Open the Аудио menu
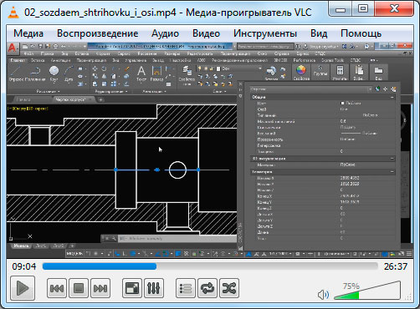This screenshot has width=420, height=309. tap(165, 33)
